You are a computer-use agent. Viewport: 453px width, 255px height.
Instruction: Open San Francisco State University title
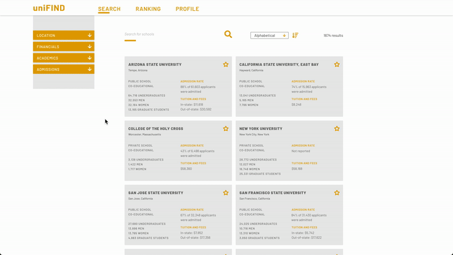coord(272,193)
